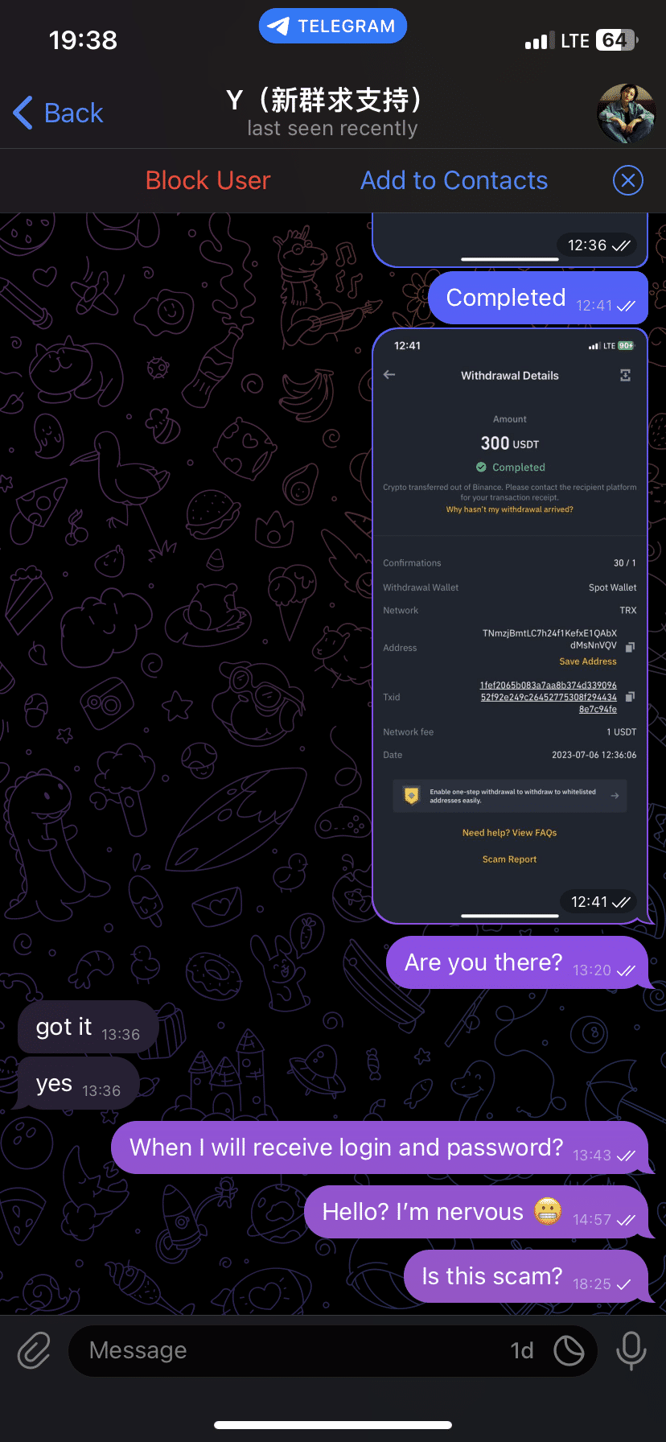Tap Add to Contacts
This screenshot has width=666, height=1442.
click(454, 180)
